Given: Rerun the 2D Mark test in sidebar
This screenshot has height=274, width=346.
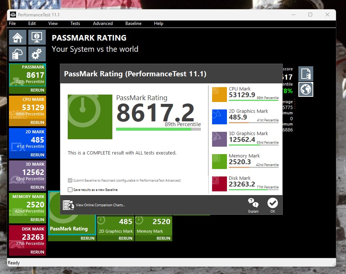Looking at the screenshot, I should (x=37, y=155).
